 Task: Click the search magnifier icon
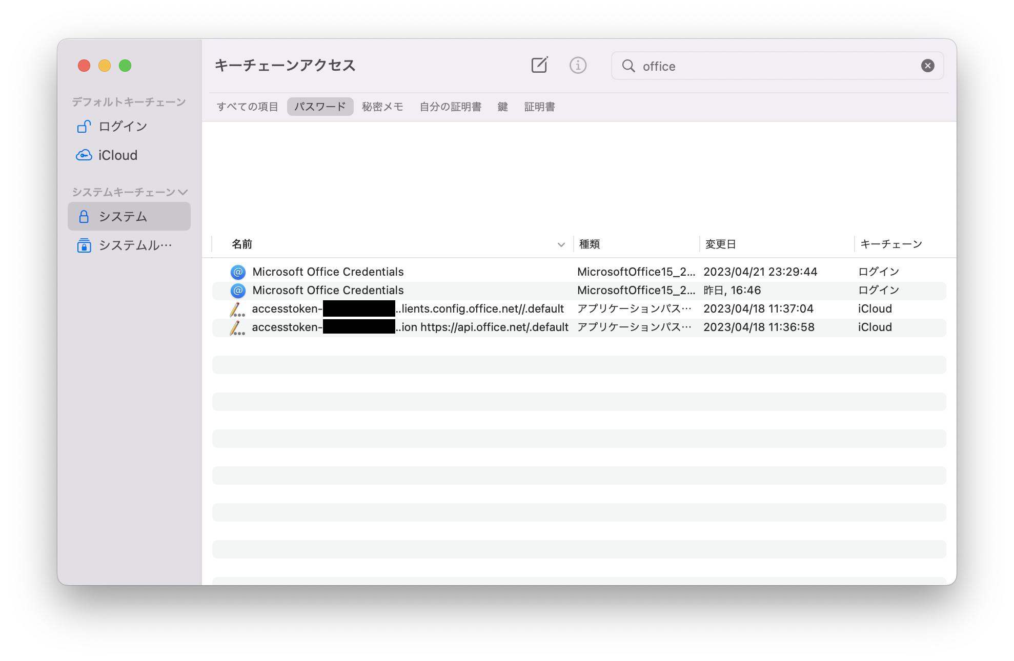point(628,66)
